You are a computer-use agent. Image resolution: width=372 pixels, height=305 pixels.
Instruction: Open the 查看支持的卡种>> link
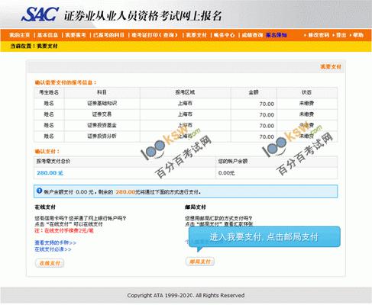click(56, 242)
